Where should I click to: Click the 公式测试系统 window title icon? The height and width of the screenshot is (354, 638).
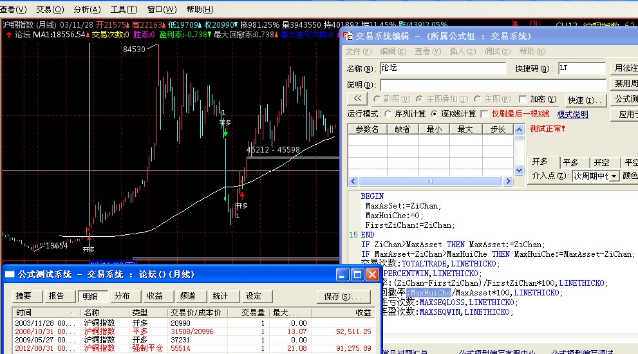click(10, 274)
